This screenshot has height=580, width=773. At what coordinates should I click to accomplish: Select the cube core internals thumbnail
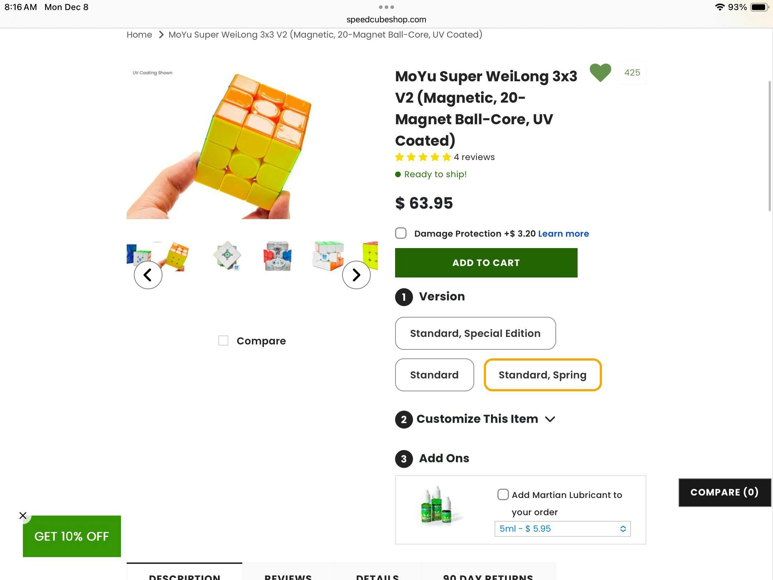[277, 256]
